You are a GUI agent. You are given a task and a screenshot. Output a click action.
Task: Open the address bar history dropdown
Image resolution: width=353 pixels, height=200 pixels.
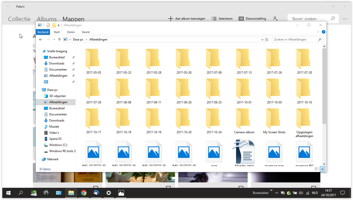click(x=262, y=40)
